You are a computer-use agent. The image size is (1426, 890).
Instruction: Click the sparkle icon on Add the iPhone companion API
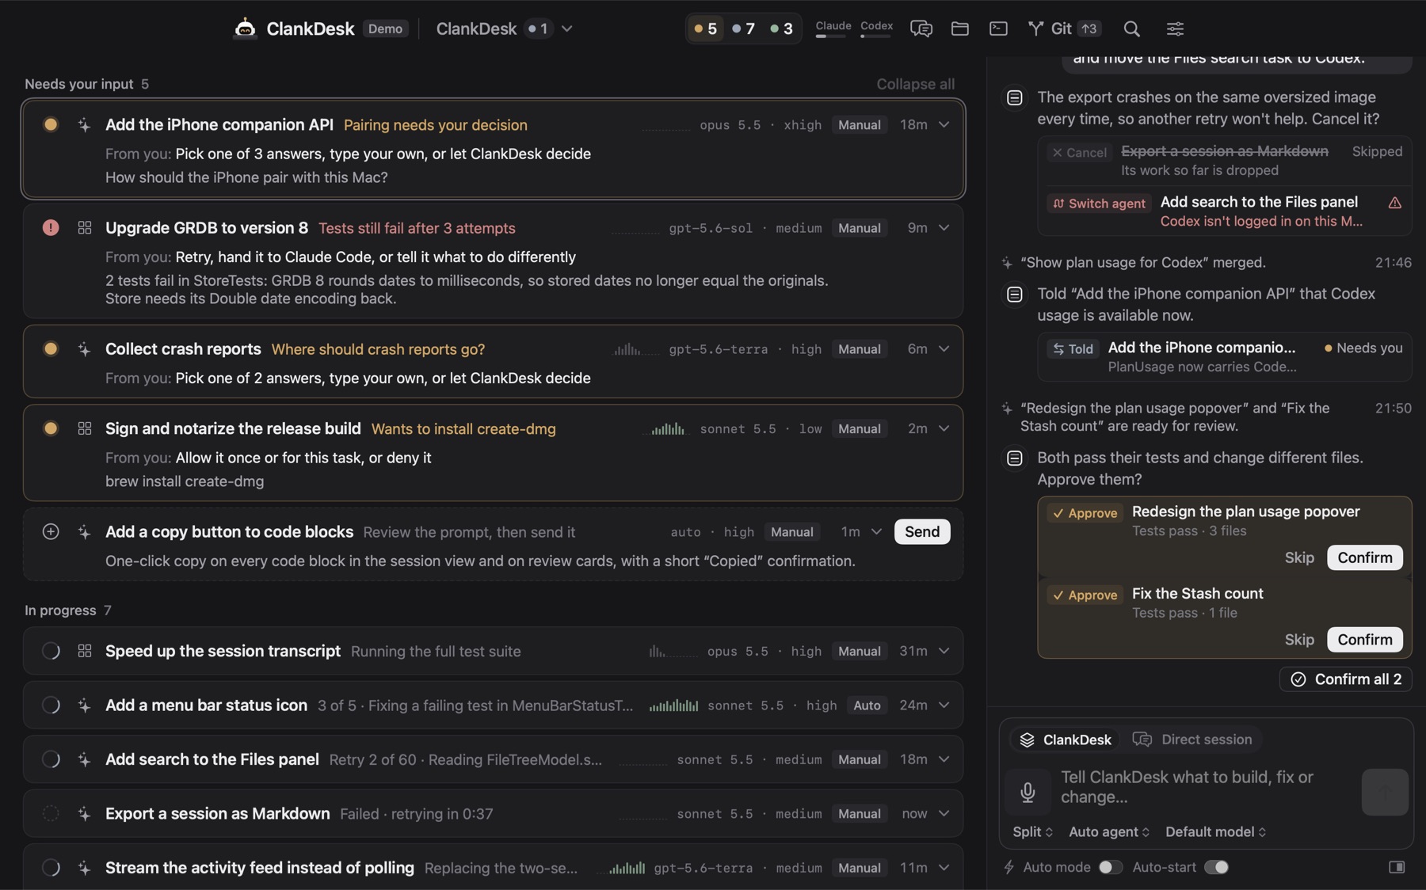click(85, 125)
